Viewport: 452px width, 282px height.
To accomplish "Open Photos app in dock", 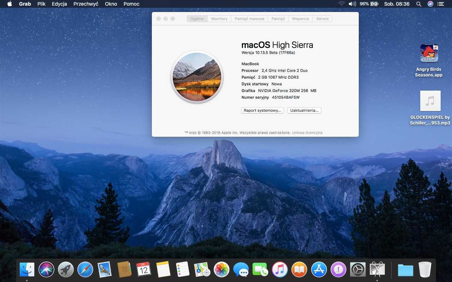I will pyautogui.click(x=222, y=270).
